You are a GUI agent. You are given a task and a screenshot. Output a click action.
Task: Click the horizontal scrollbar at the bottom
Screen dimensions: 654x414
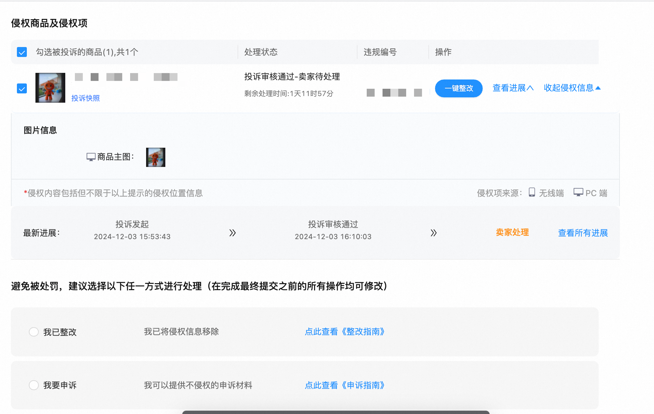click(336, 412)
